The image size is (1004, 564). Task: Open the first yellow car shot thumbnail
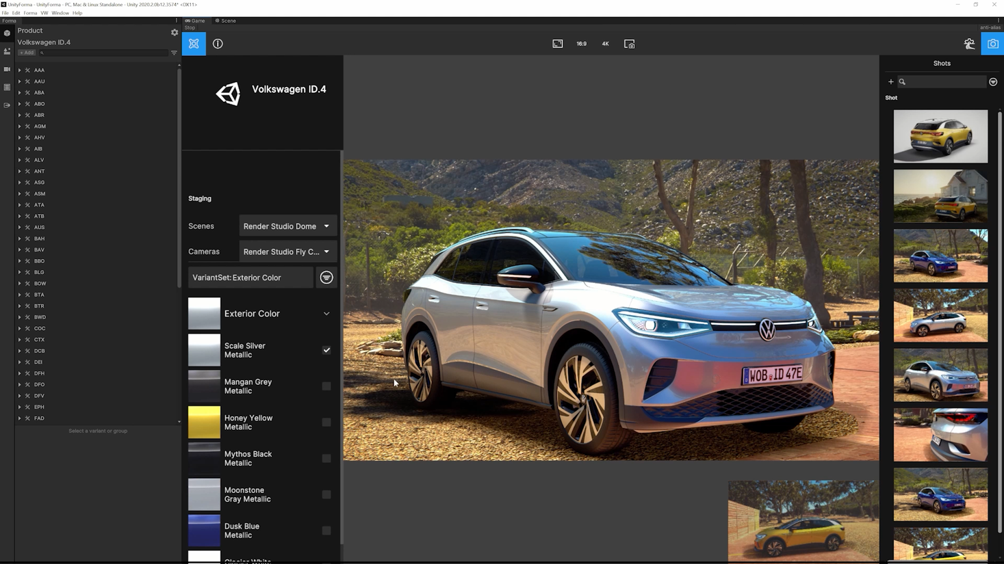pyautogui.click(x=940, y=136)
